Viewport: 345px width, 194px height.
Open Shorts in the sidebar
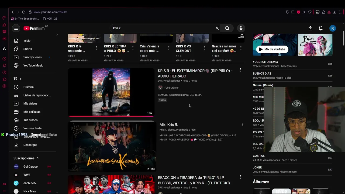click(x=34, y=49)
